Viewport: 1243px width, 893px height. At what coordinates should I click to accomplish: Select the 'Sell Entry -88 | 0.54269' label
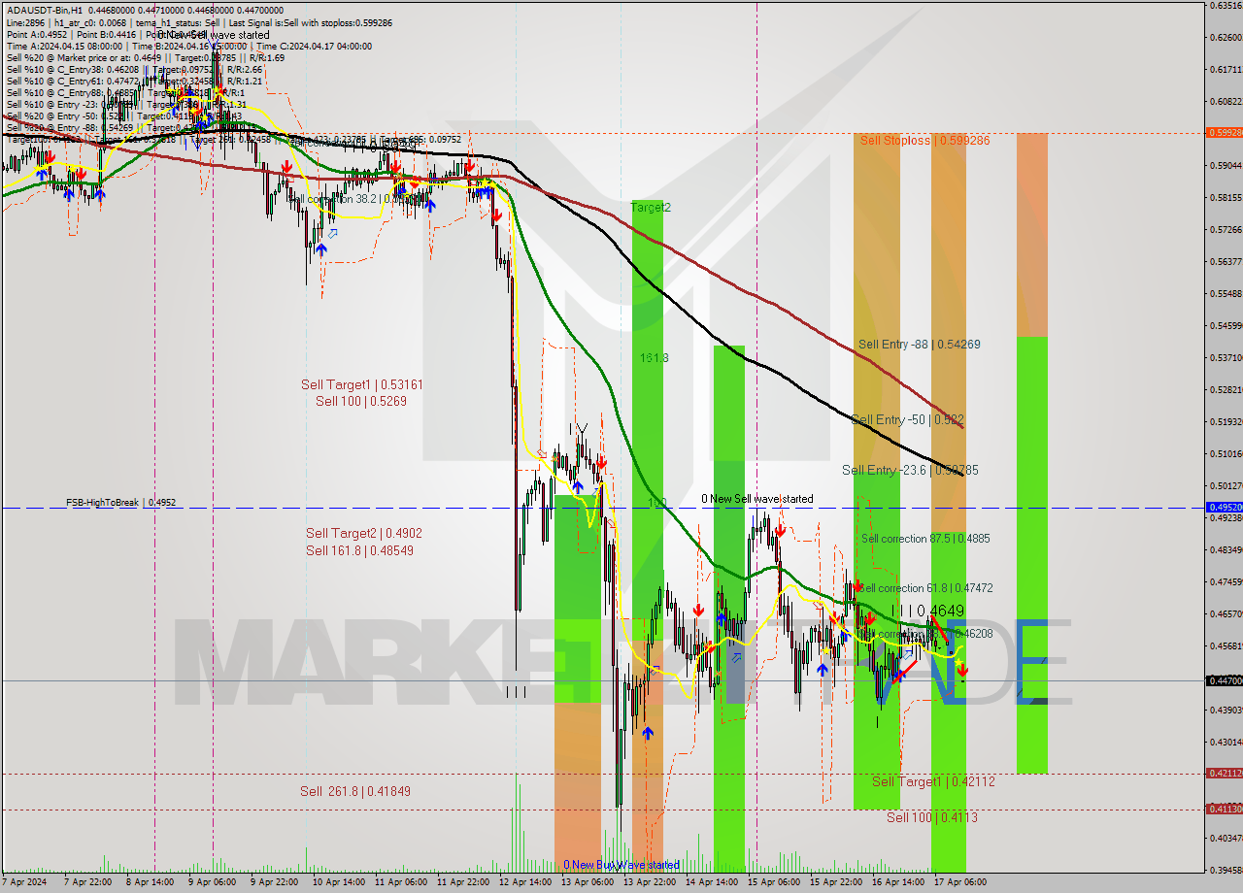click(x=919, y=345)
